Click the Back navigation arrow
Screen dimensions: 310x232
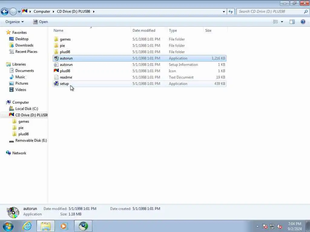click(x=5, y=11)
